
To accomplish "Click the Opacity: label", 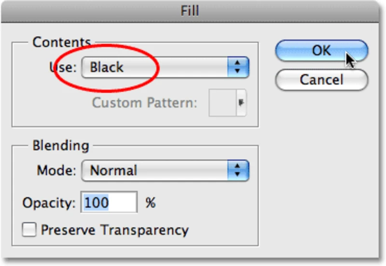I will (49, 203).
